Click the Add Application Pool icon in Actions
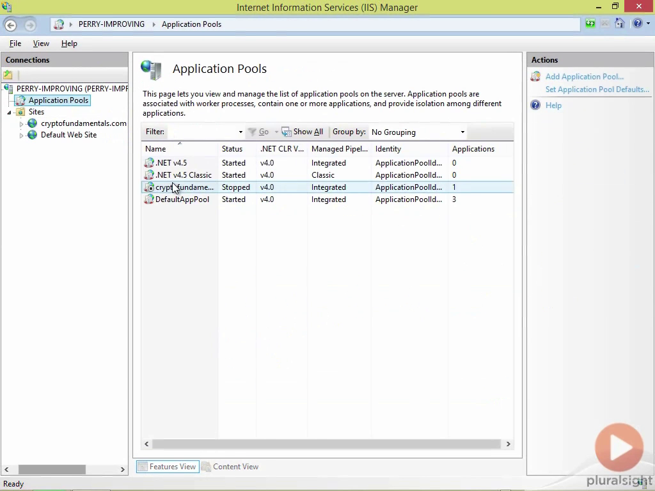This screenshot has height=491, width=655. pyautogui.click(x=535, y=77)
